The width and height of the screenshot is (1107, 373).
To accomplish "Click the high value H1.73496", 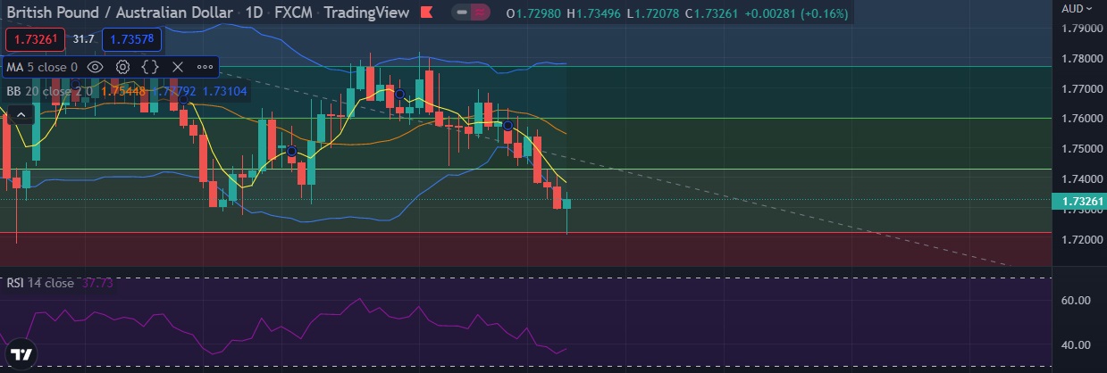I will click(595, 14).
